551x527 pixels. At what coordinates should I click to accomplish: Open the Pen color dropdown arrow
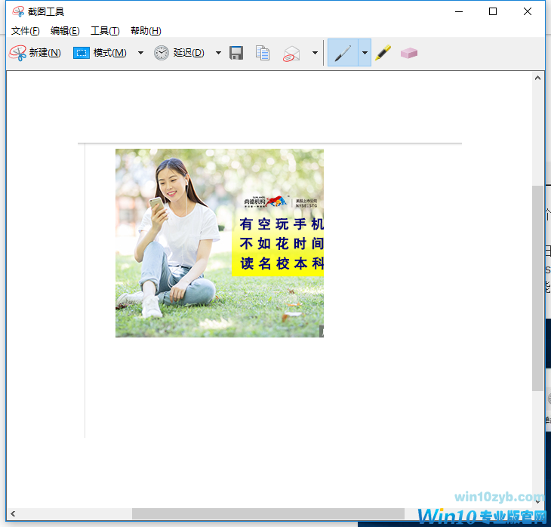365,53
